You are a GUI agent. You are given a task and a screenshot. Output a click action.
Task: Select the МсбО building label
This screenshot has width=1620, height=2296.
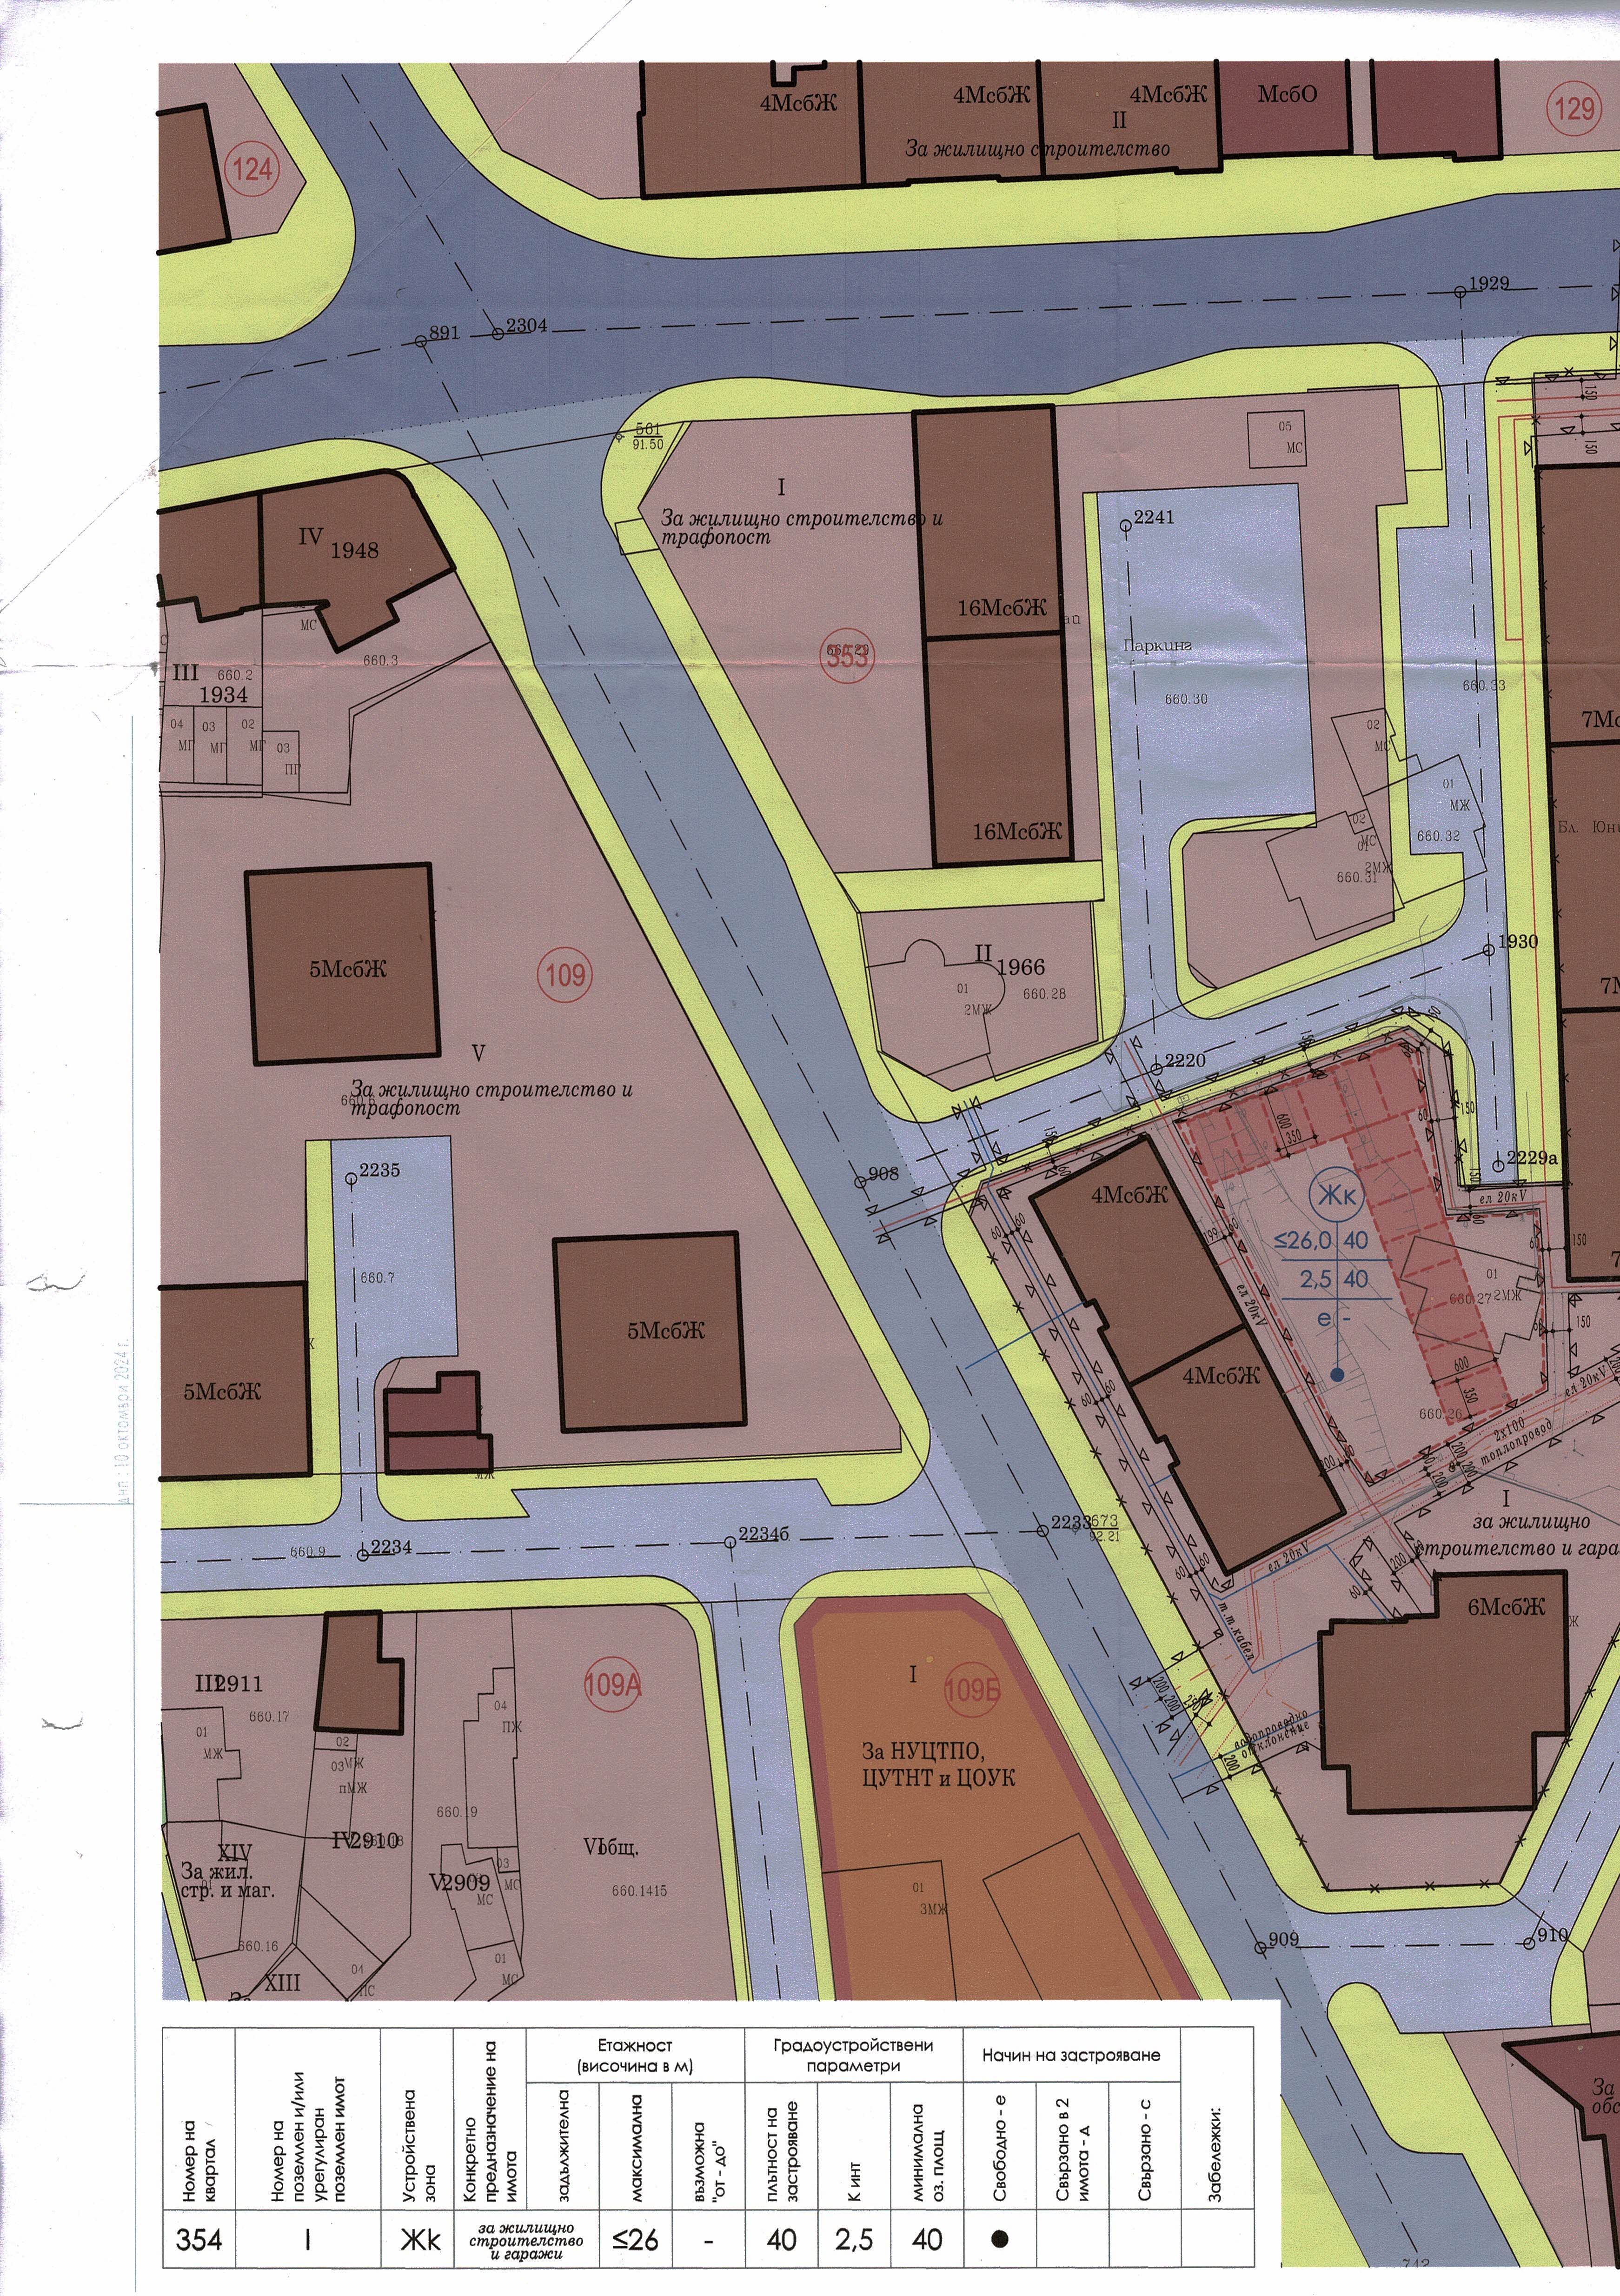coord(1287,95)
